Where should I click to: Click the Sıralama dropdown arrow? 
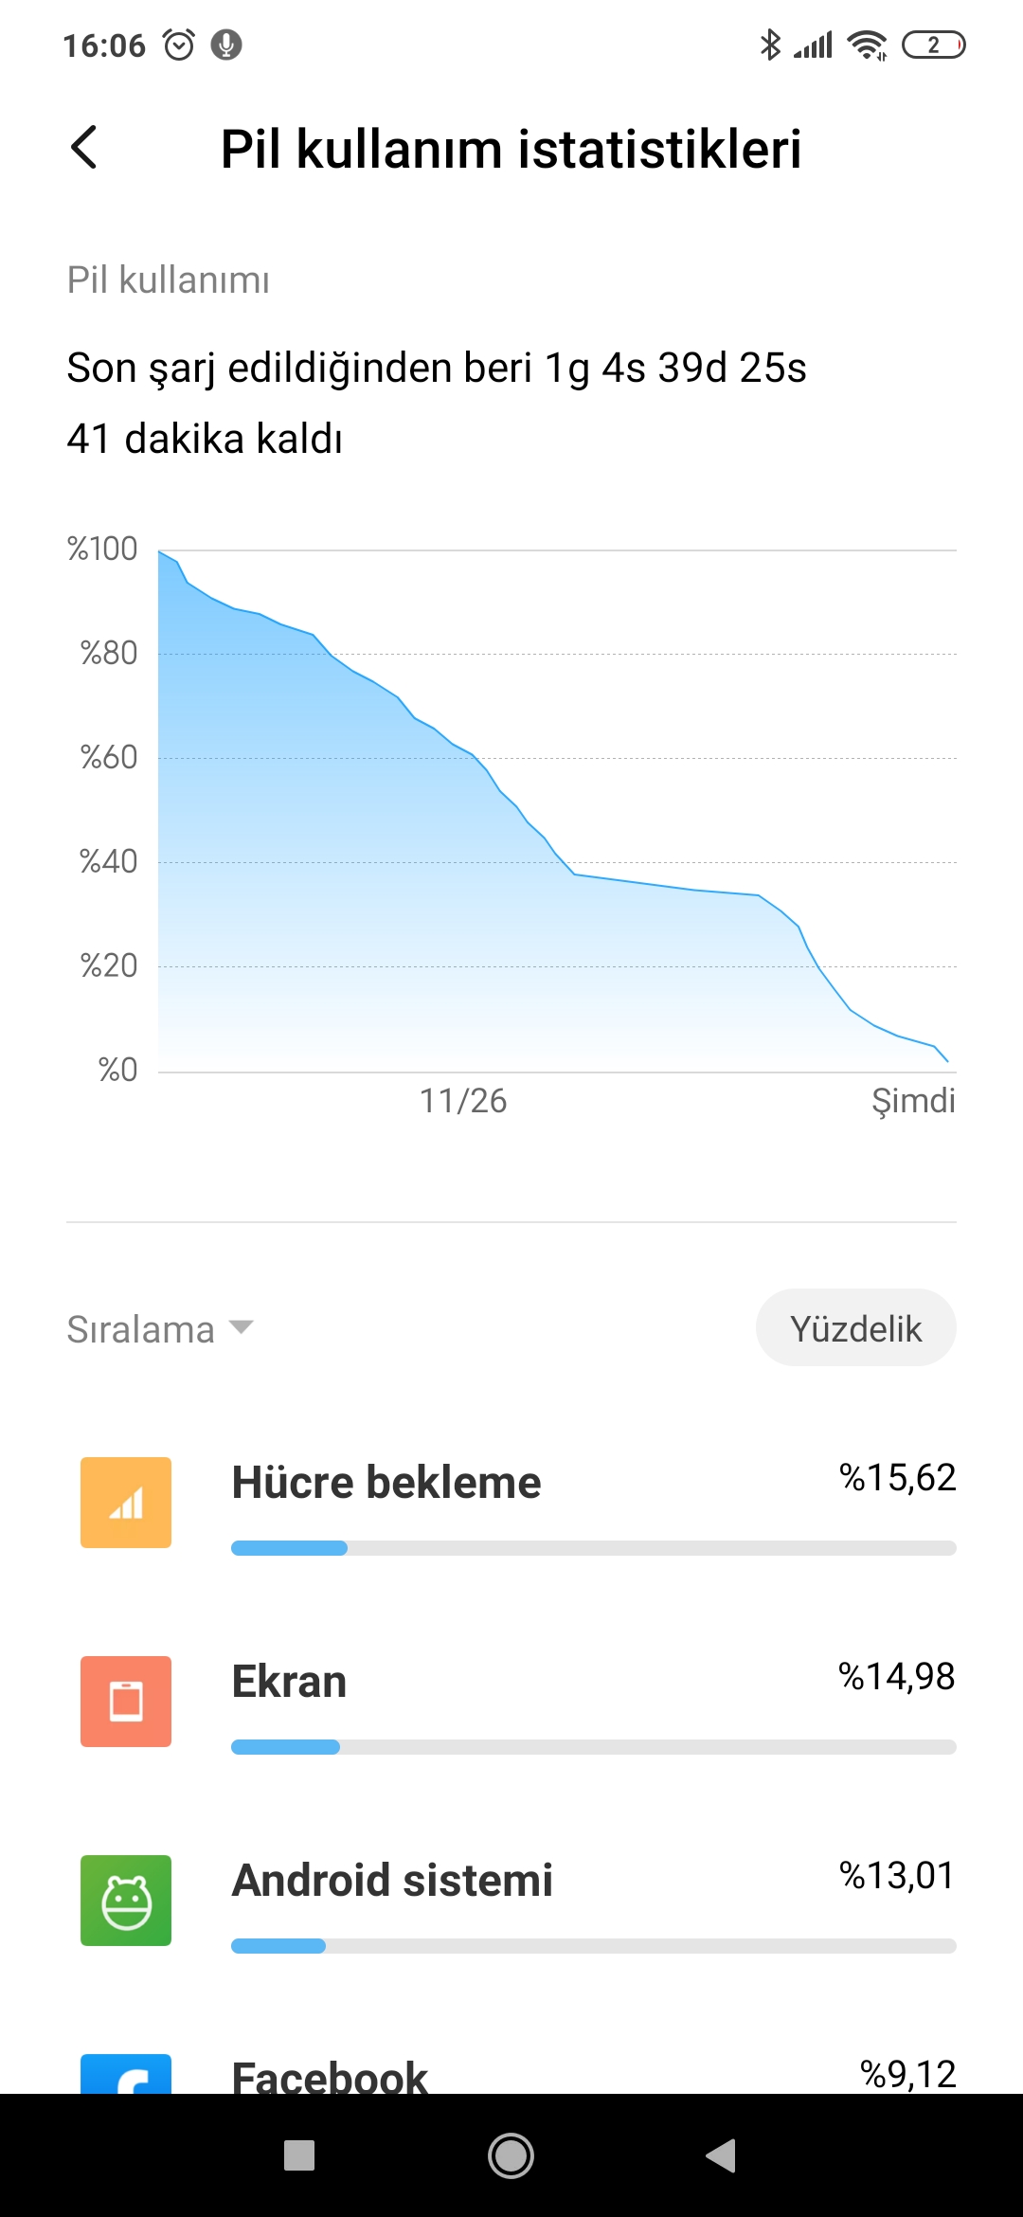pos(242,1327)
